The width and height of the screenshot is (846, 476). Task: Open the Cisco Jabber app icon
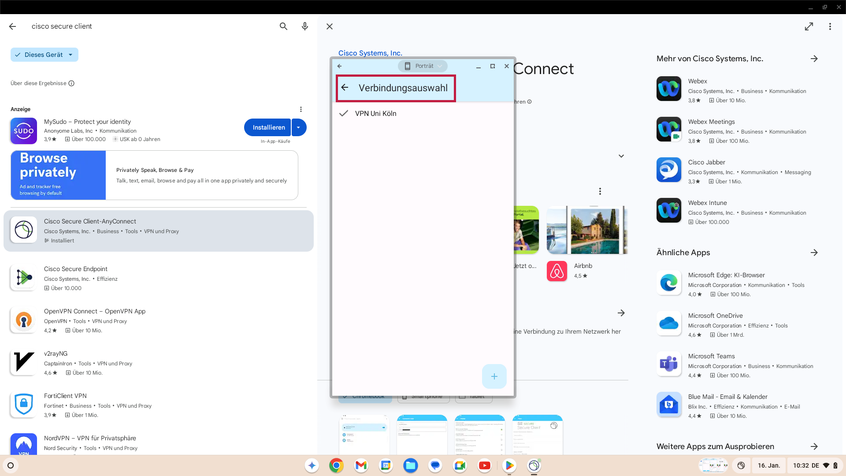point(669,170)
